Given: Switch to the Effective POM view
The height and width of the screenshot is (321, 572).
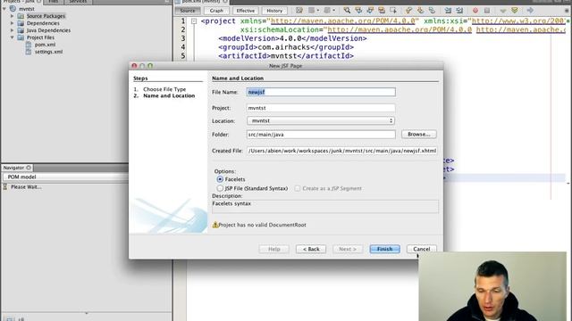Looking at the screenshot, I should 246,11.
